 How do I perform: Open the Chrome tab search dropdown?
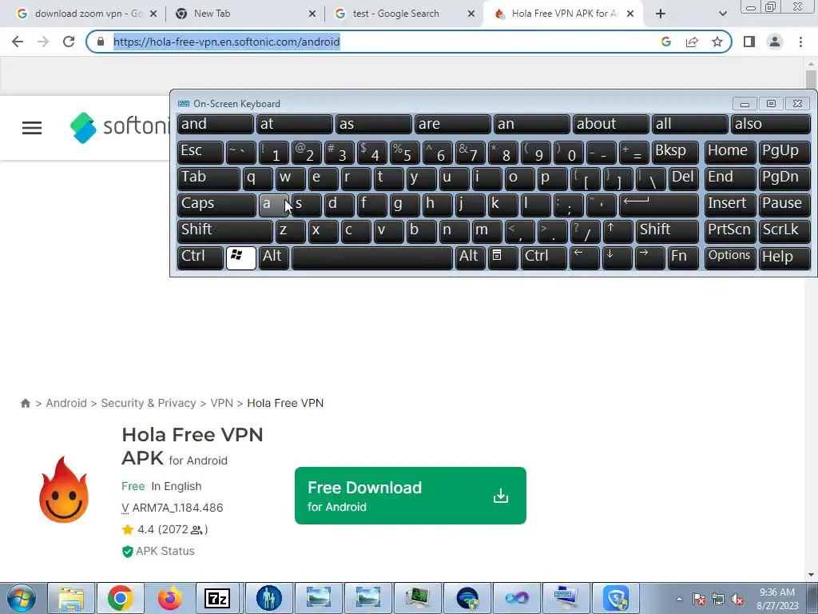click(722, 14)
